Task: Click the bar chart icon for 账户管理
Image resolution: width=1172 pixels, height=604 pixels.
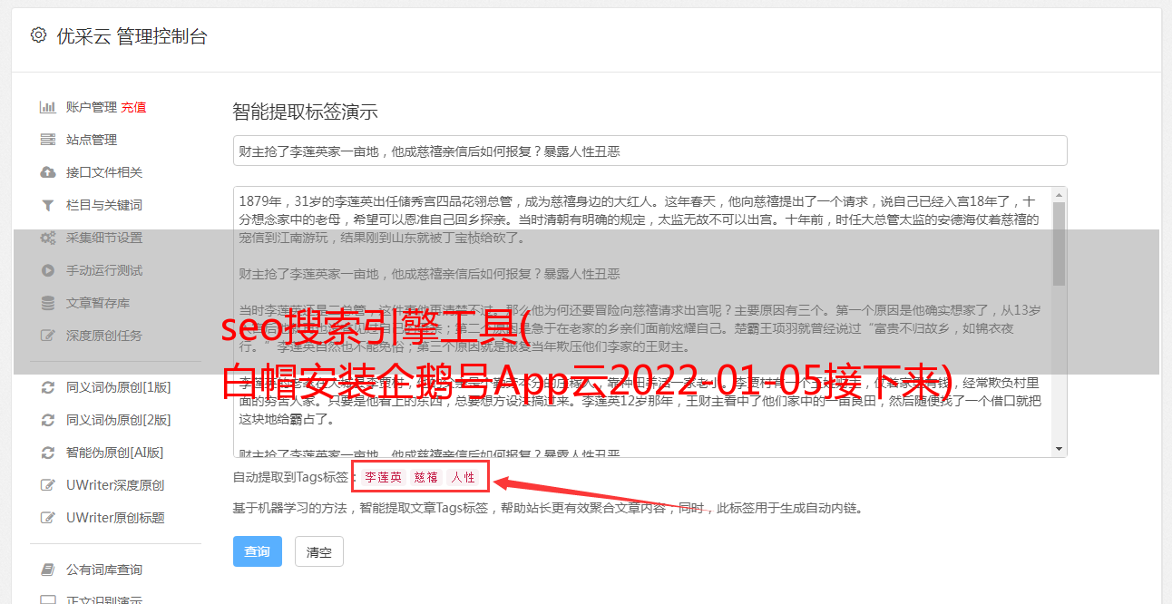Action: pyautogui.click(x=48, y=107)
